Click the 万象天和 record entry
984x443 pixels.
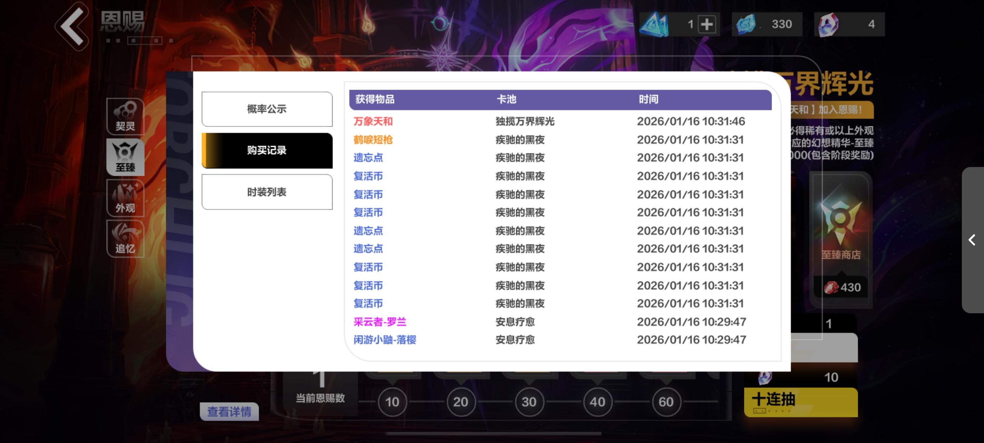tap(373, 122)
